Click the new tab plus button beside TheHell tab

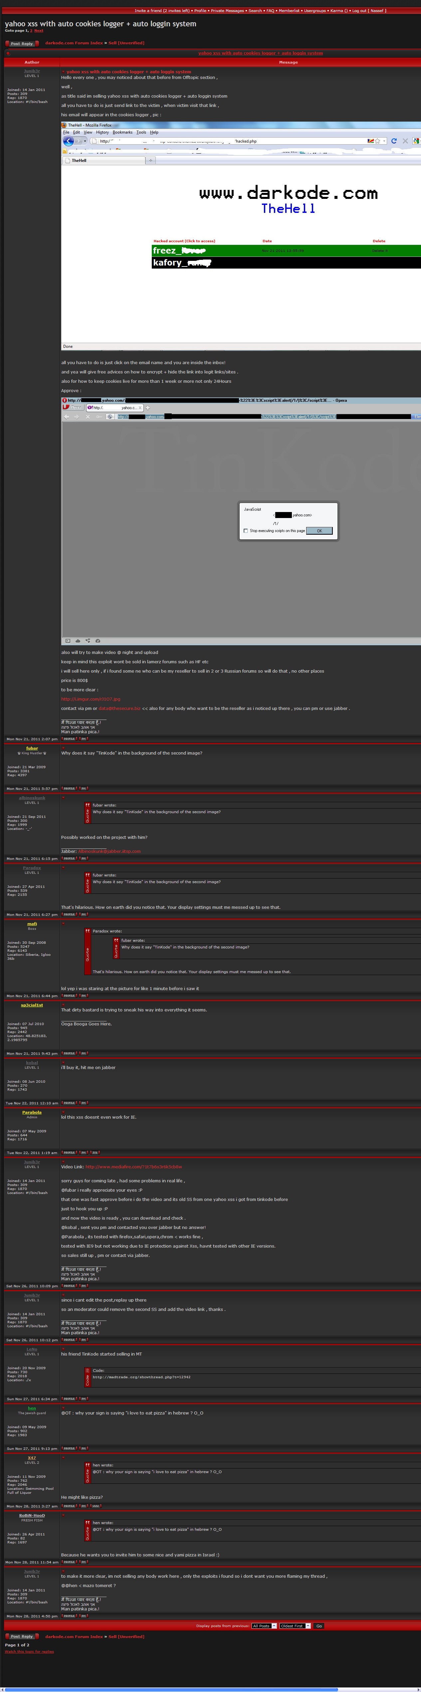coord(150,160)
